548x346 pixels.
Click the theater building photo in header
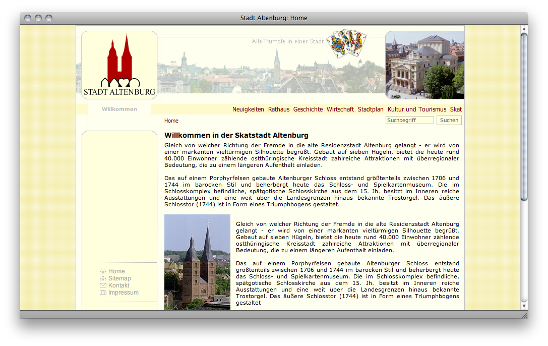pos(424,65)
